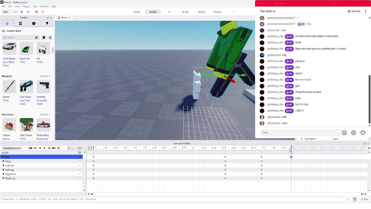Screen dimensions: 371x209
Task: Click the bookmark icon beside Toolbox search
Action: point(44,37)
